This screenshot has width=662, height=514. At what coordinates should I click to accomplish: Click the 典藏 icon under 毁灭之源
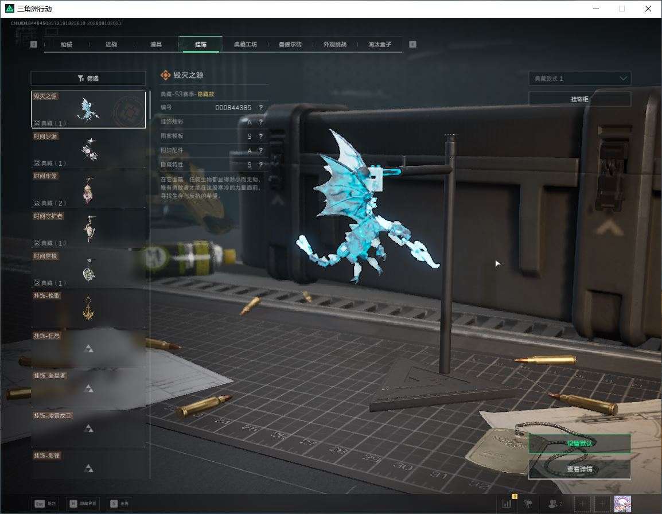point(37,123)
